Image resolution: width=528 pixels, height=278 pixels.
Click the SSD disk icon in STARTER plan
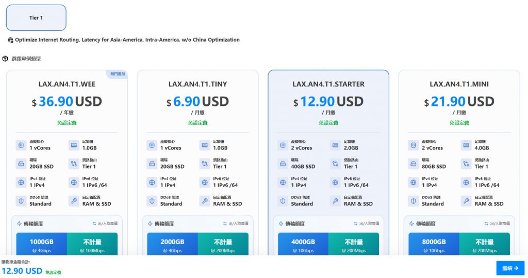coord(282,164)
